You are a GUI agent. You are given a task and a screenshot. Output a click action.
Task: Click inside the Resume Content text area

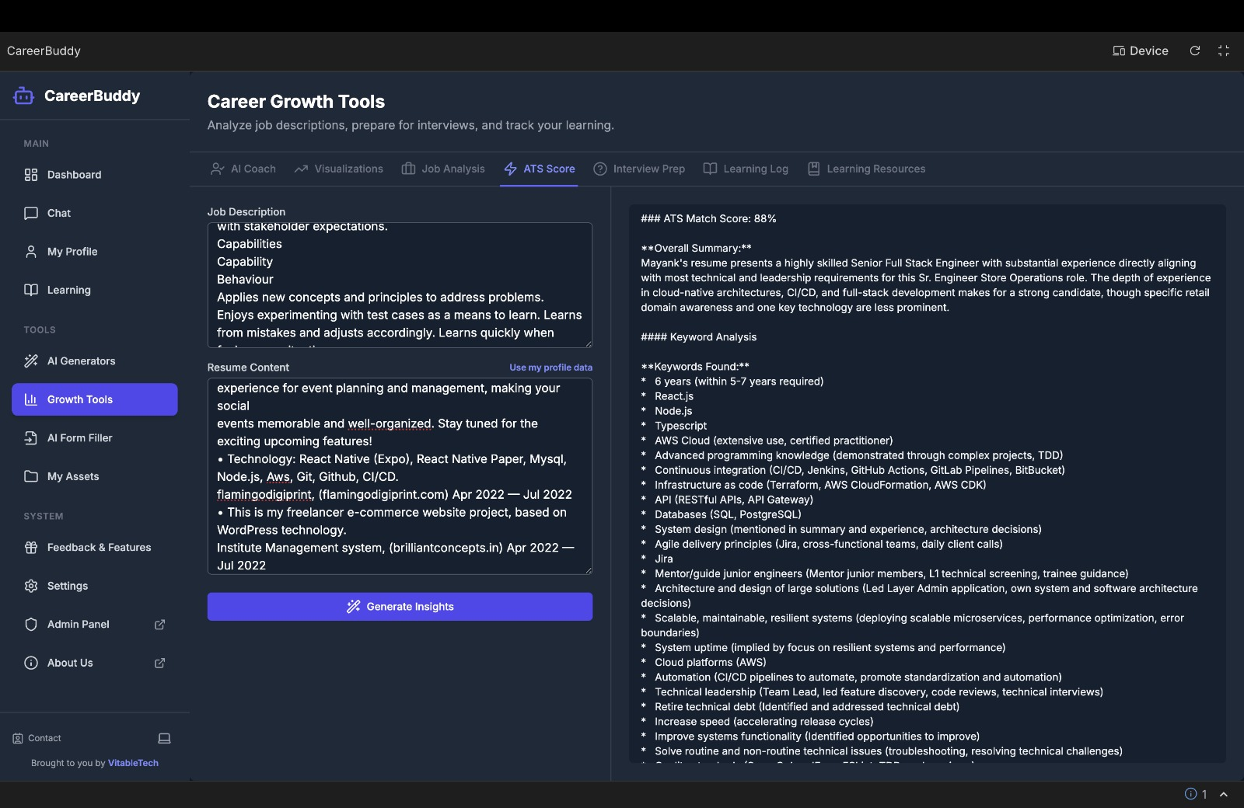pyautogui.click(x=400, y=476)
